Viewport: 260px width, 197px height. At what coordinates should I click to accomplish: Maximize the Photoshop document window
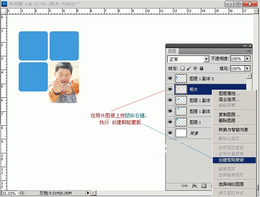(238, 4)
